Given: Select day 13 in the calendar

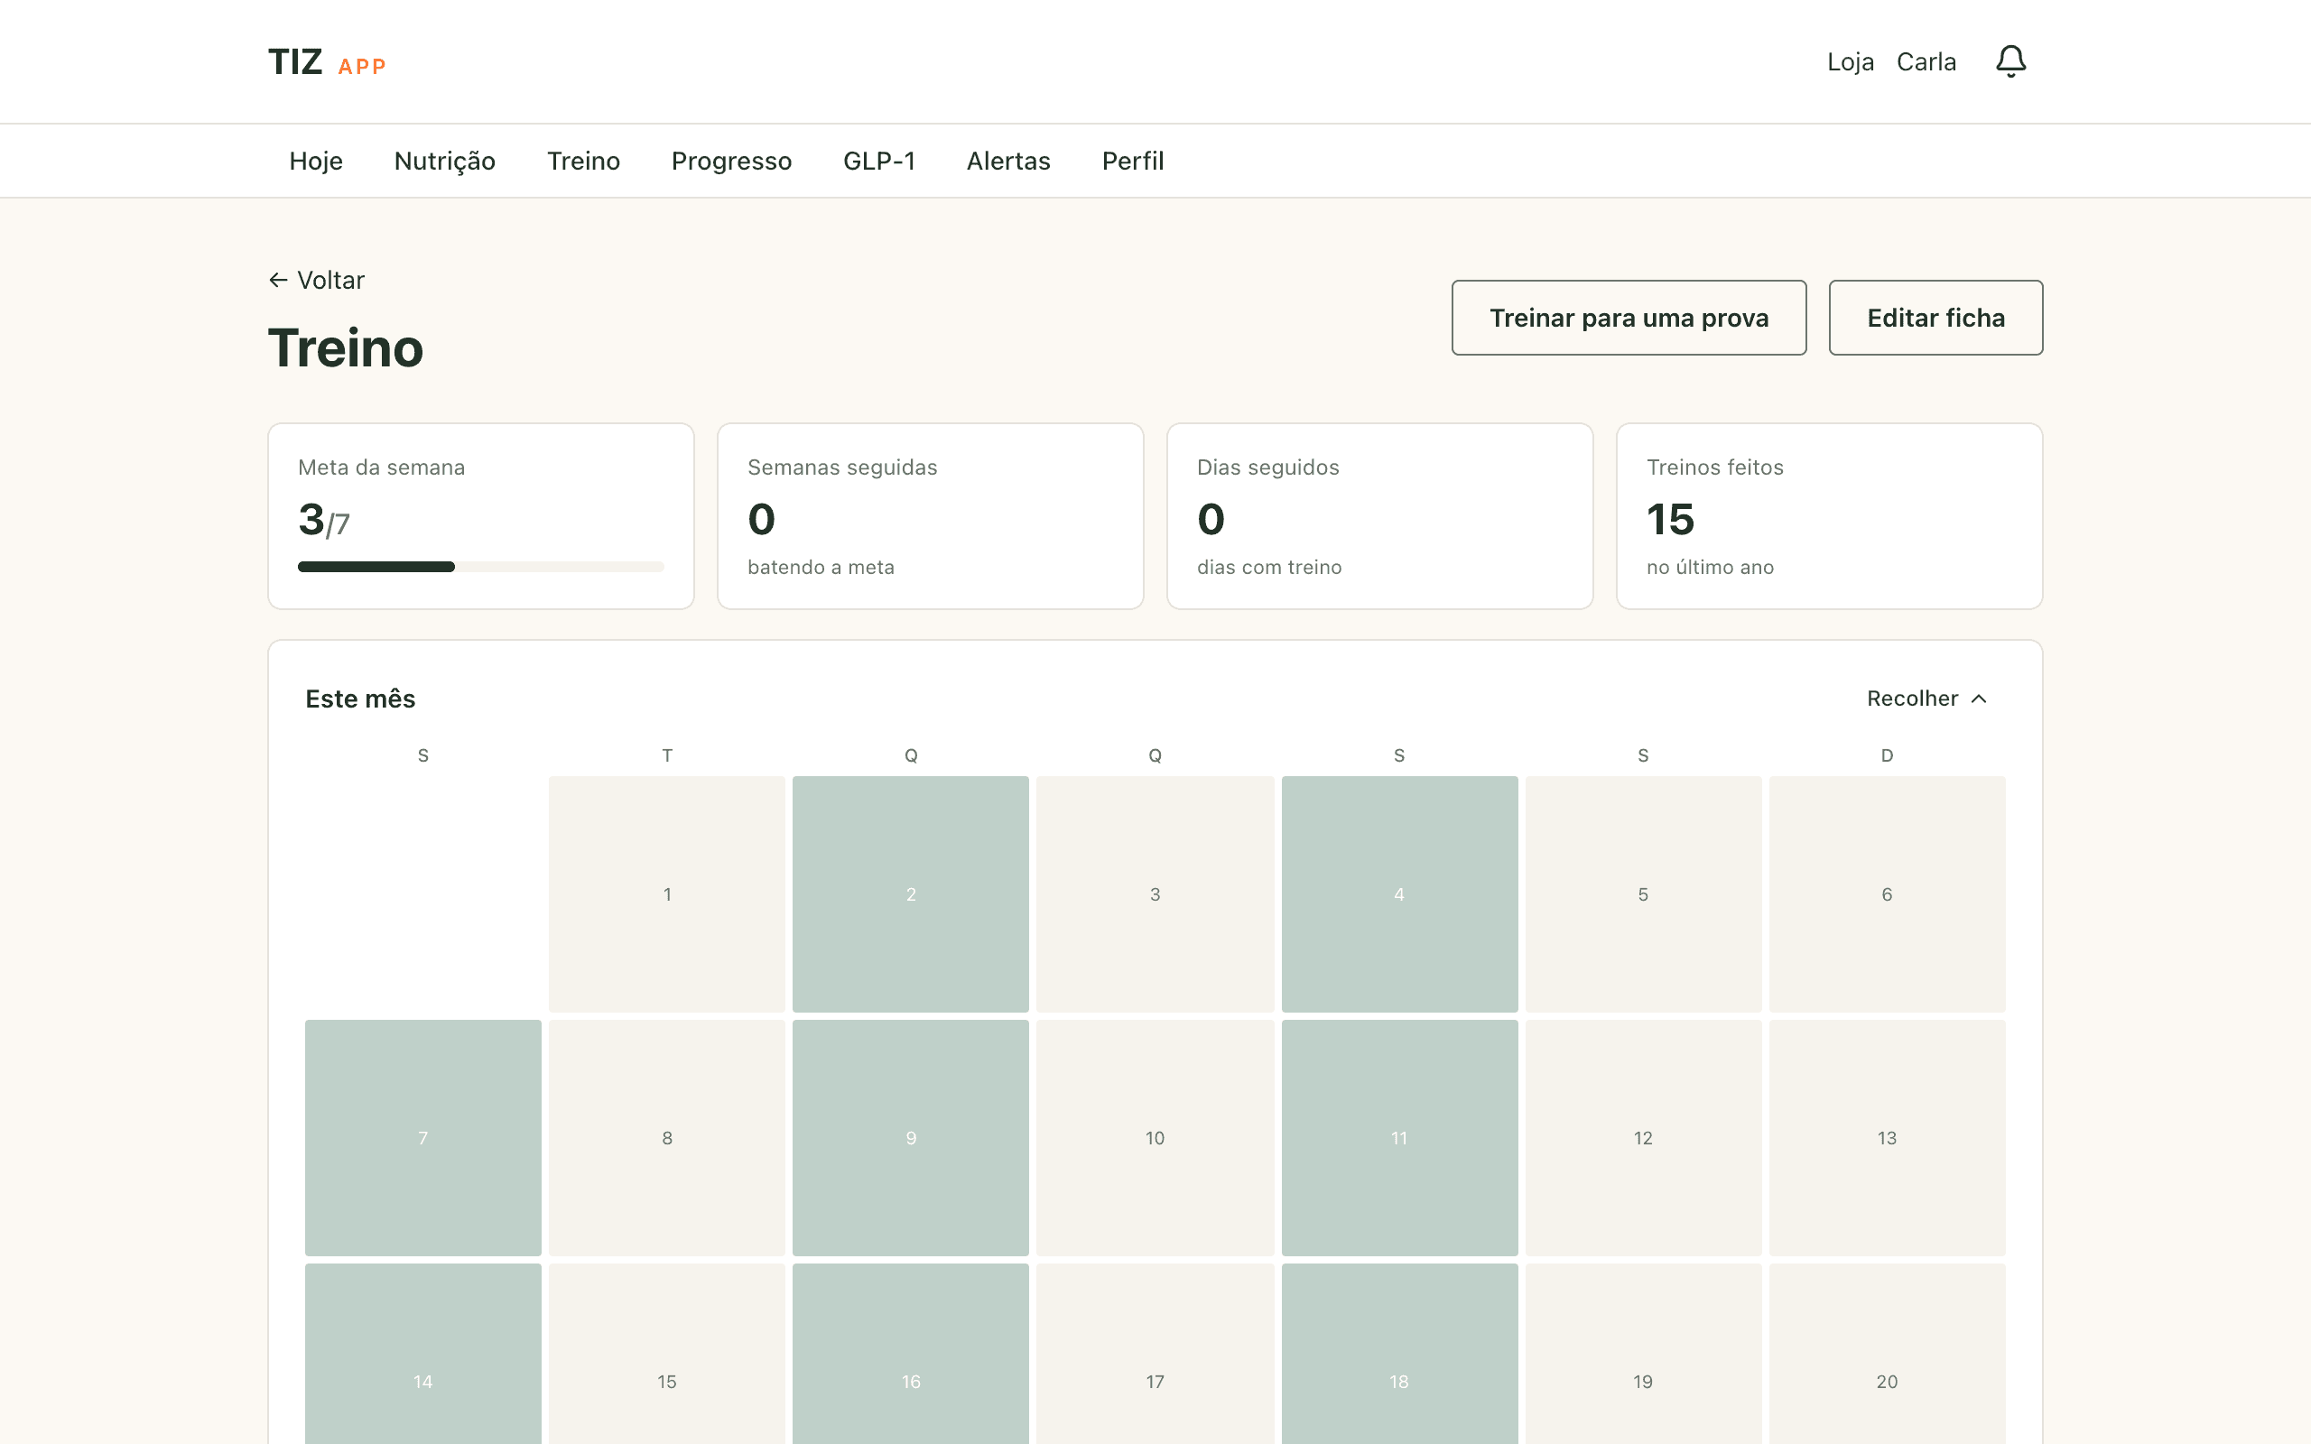Looking at the screenshot, I should 1887,1137.
